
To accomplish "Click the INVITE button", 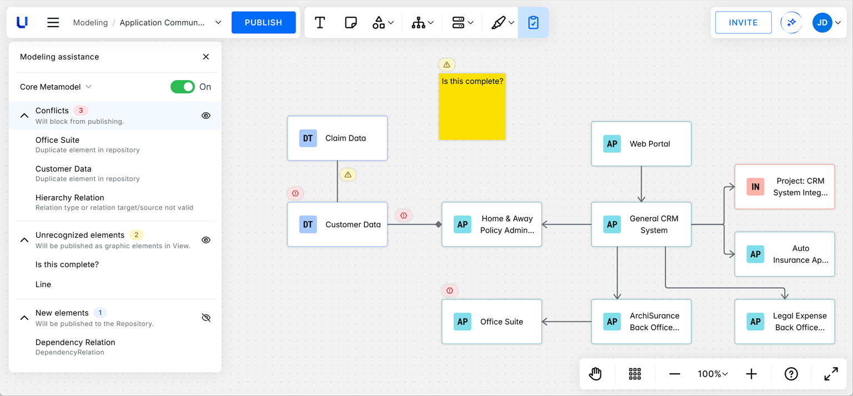I will pyautogui.click(x=743, y=23).
